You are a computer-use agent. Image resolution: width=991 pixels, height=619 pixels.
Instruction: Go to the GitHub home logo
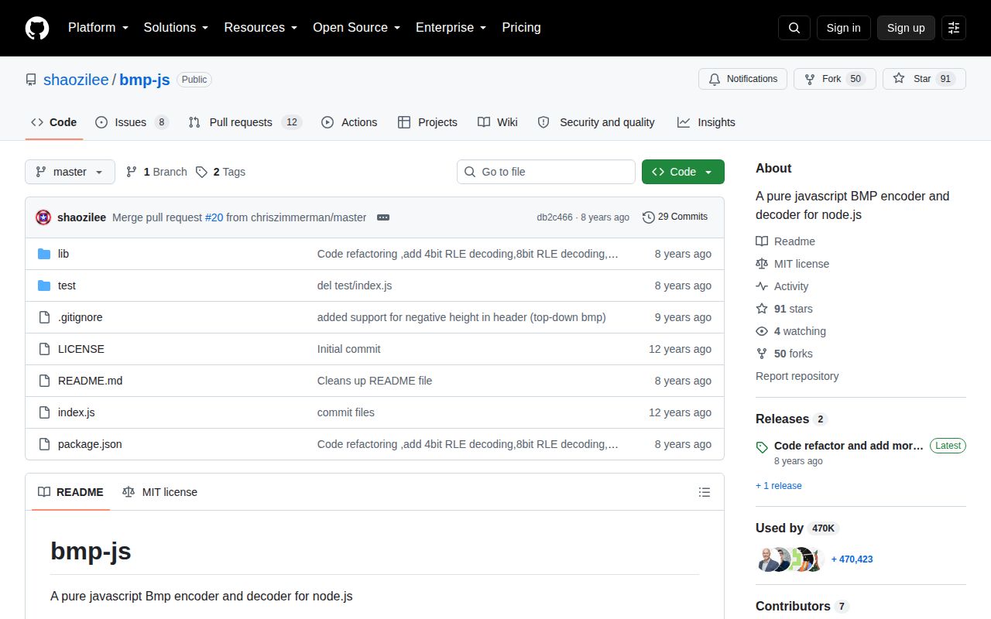37,28
